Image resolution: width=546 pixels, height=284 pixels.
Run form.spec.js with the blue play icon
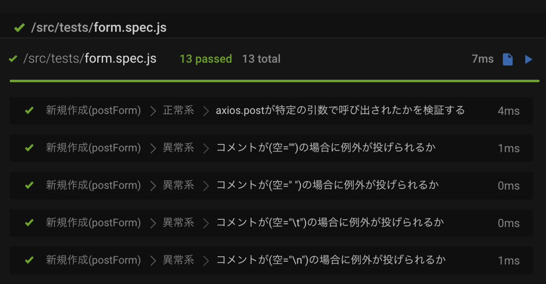[528, 59]
